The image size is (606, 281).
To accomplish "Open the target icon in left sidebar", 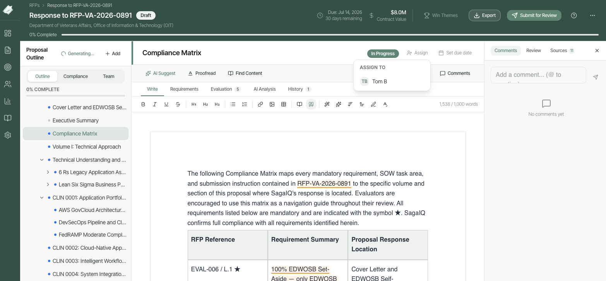I will [8, 67].
